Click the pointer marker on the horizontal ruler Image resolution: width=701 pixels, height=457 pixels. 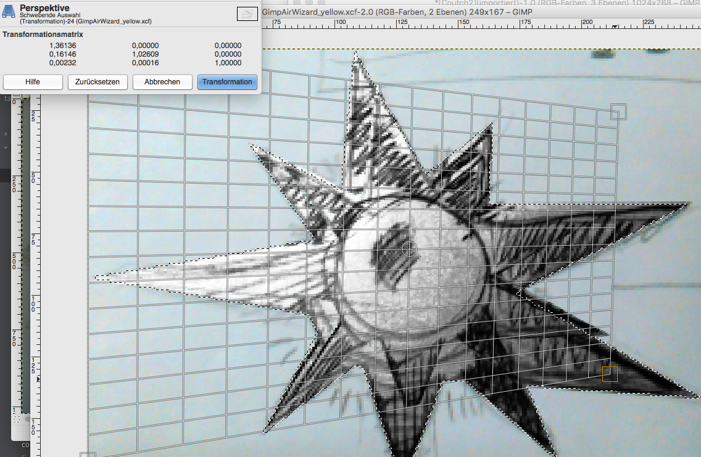pos(615,26)
